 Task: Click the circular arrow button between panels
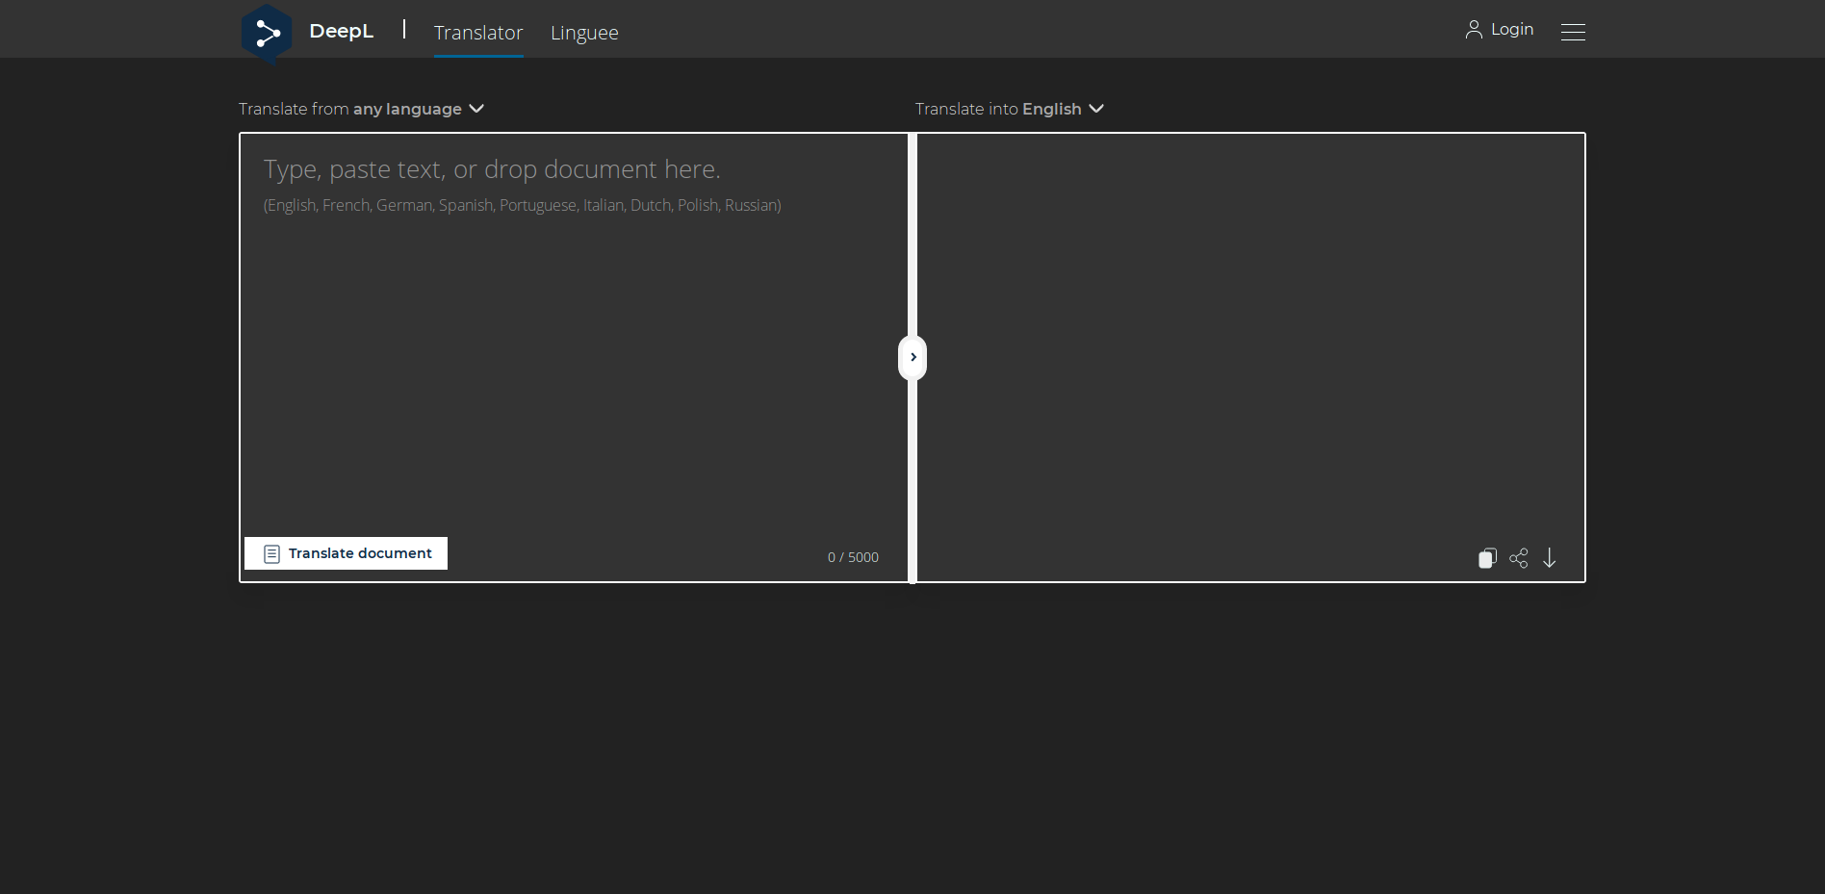click(x=912, y=357)
